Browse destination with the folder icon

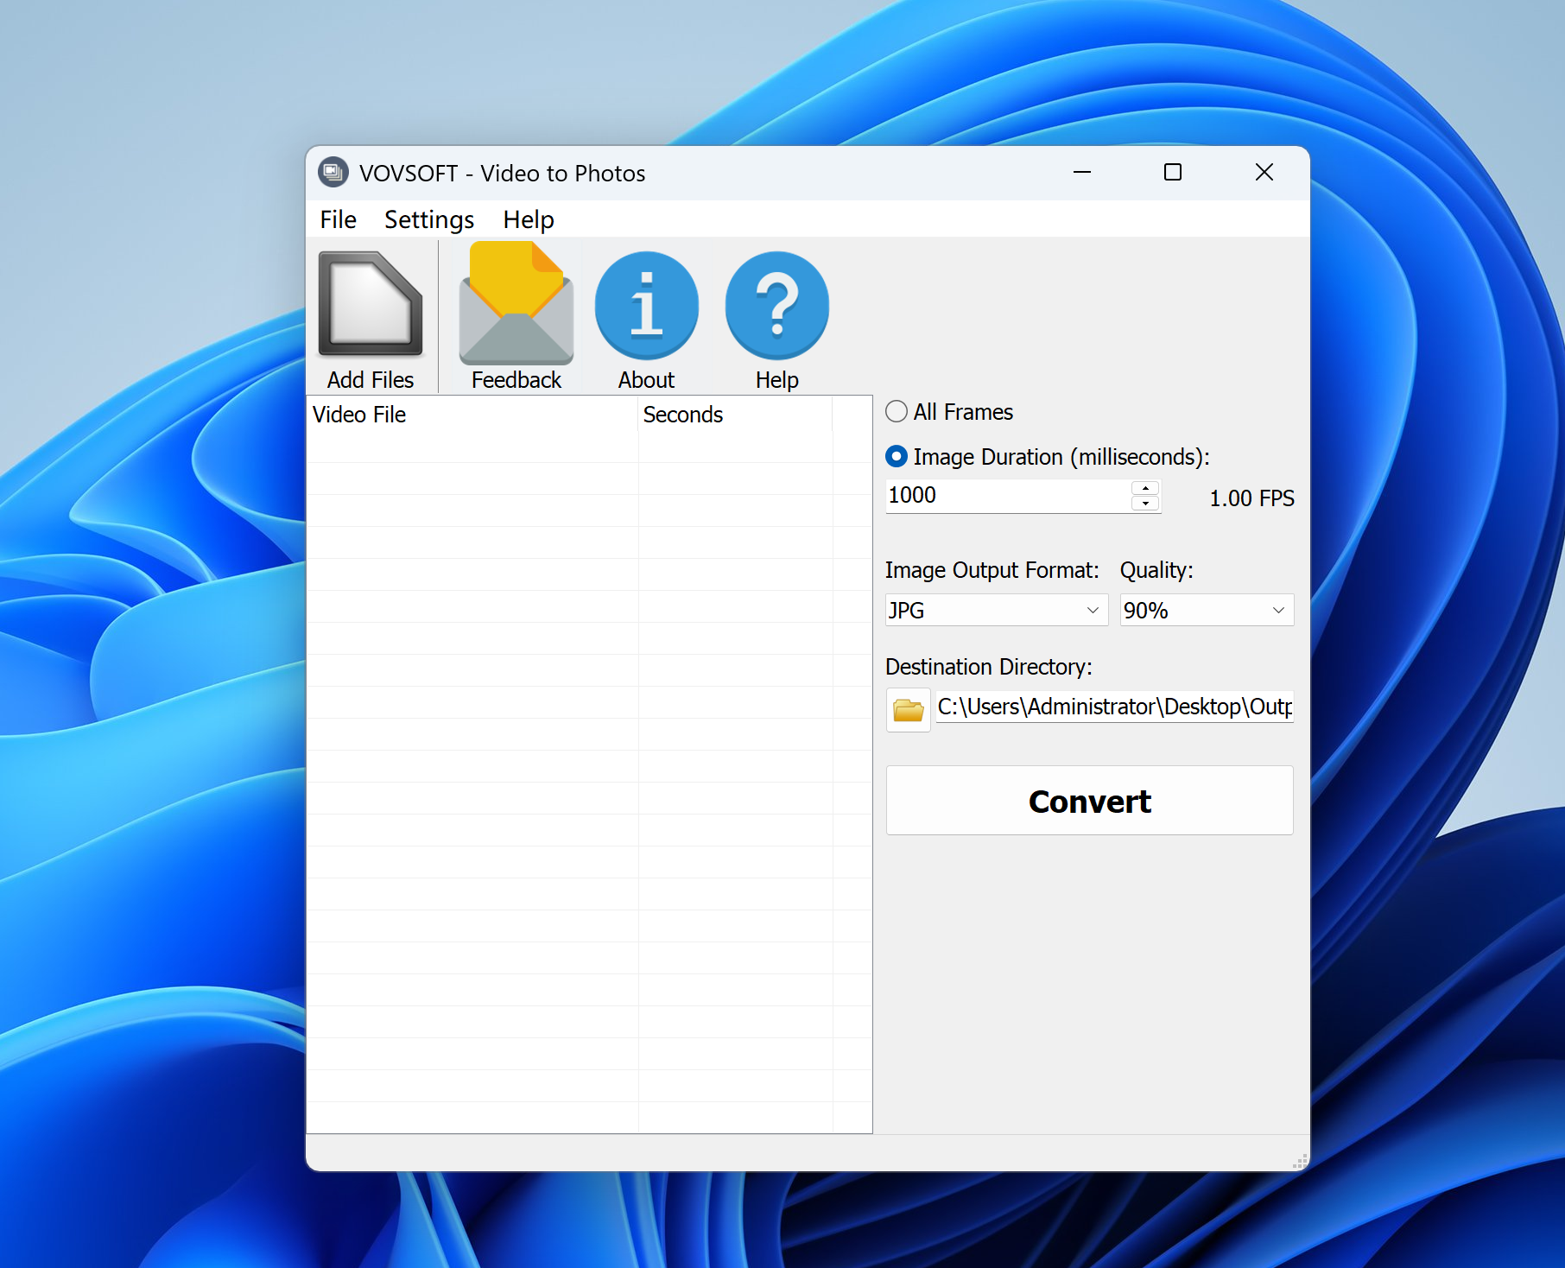(x=908, y=710)
